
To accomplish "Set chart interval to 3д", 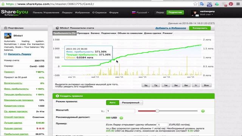I will pos(146,85).
